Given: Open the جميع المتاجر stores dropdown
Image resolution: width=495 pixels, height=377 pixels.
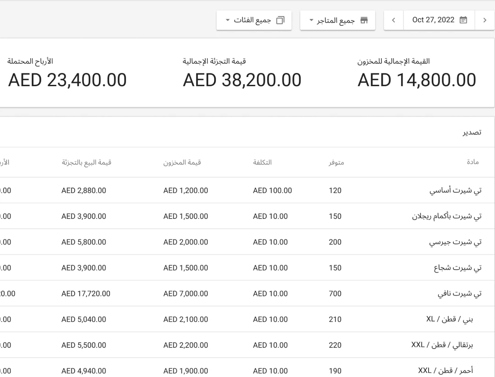Looking at the screenshot, I should [338, 20].
